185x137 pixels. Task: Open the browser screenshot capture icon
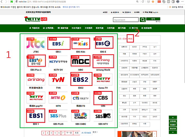click(164, 2)
